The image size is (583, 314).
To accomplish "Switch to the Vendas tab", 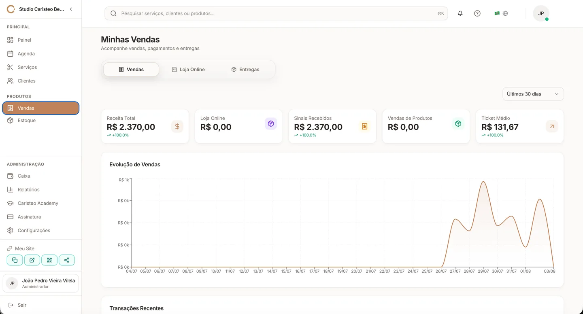I will [131, 70].
